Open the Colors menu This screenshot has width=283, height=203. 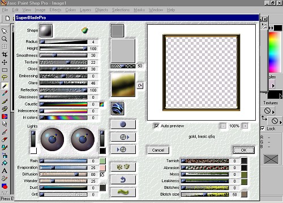(71, 10)
